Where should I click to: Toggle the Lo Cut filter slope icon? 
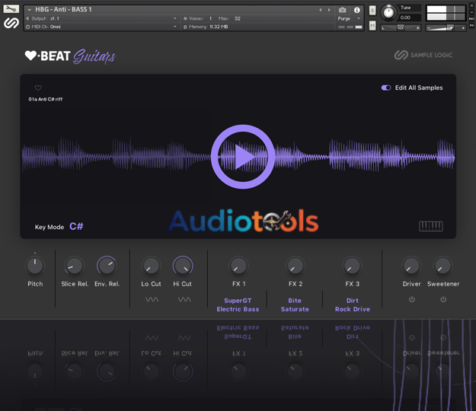(152, 299)
